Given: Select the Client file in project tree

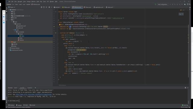Looking at the screenshot, I should tap(20, 38).
